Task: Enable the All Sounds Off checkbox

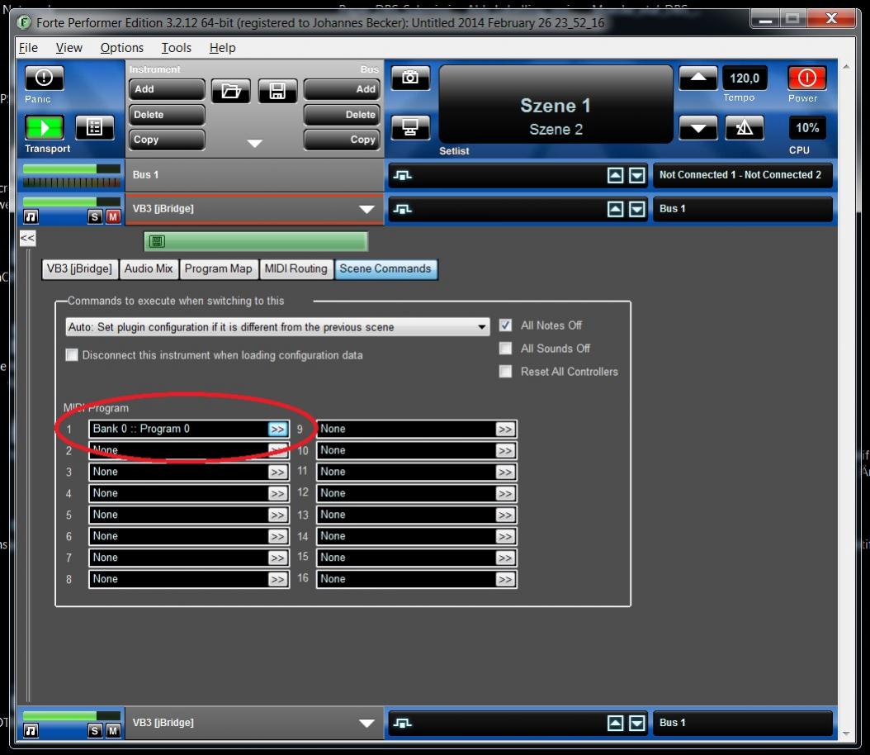Action: tap(505, 348)
